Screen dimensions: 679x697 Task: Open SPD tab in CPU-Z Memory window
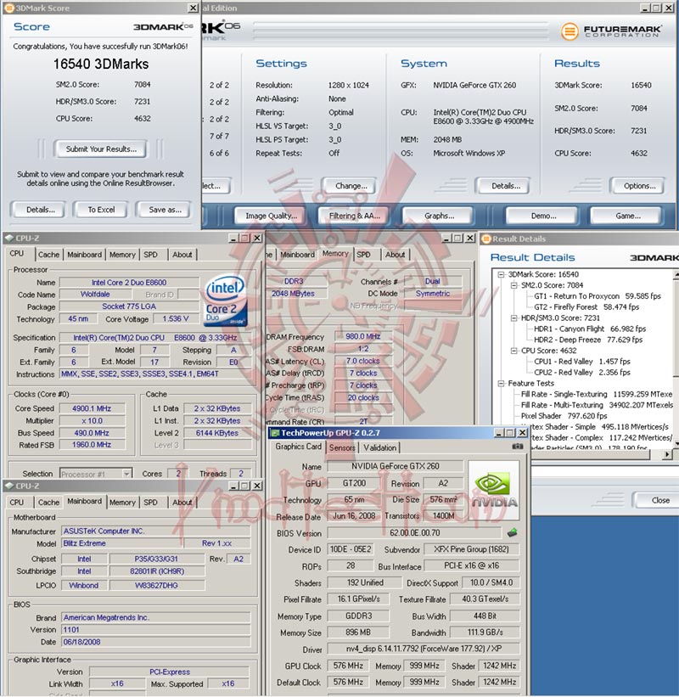[363, 255]
